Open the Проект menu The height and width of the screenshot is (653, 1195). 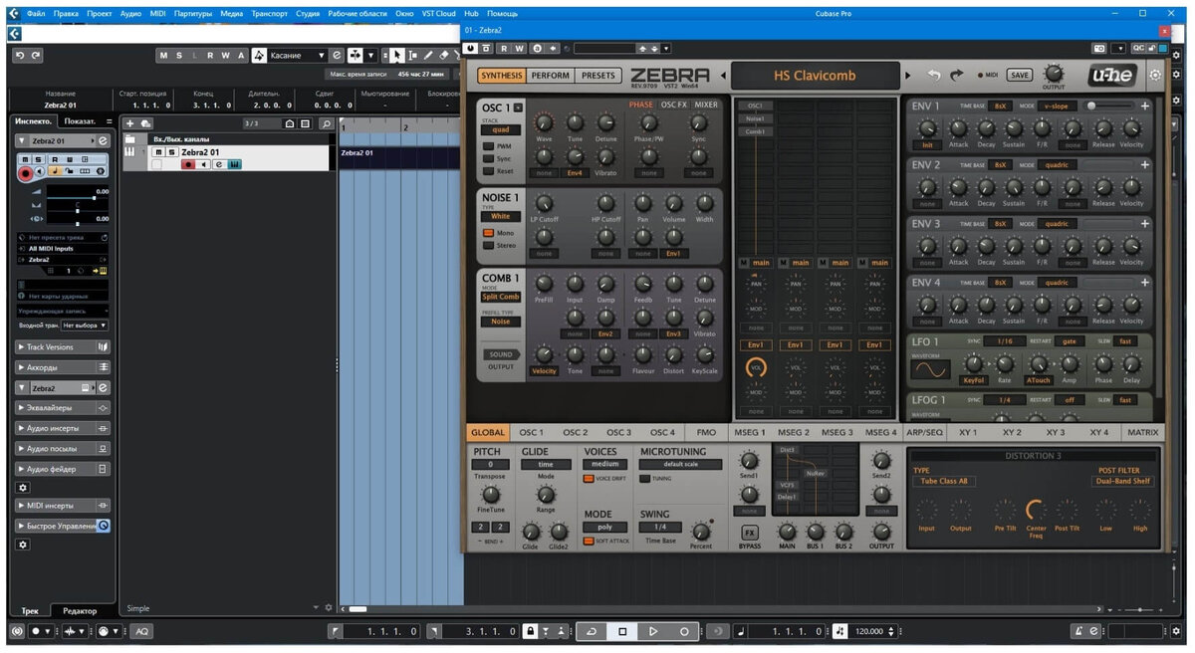pyautogui.click(x=99, y=14)
